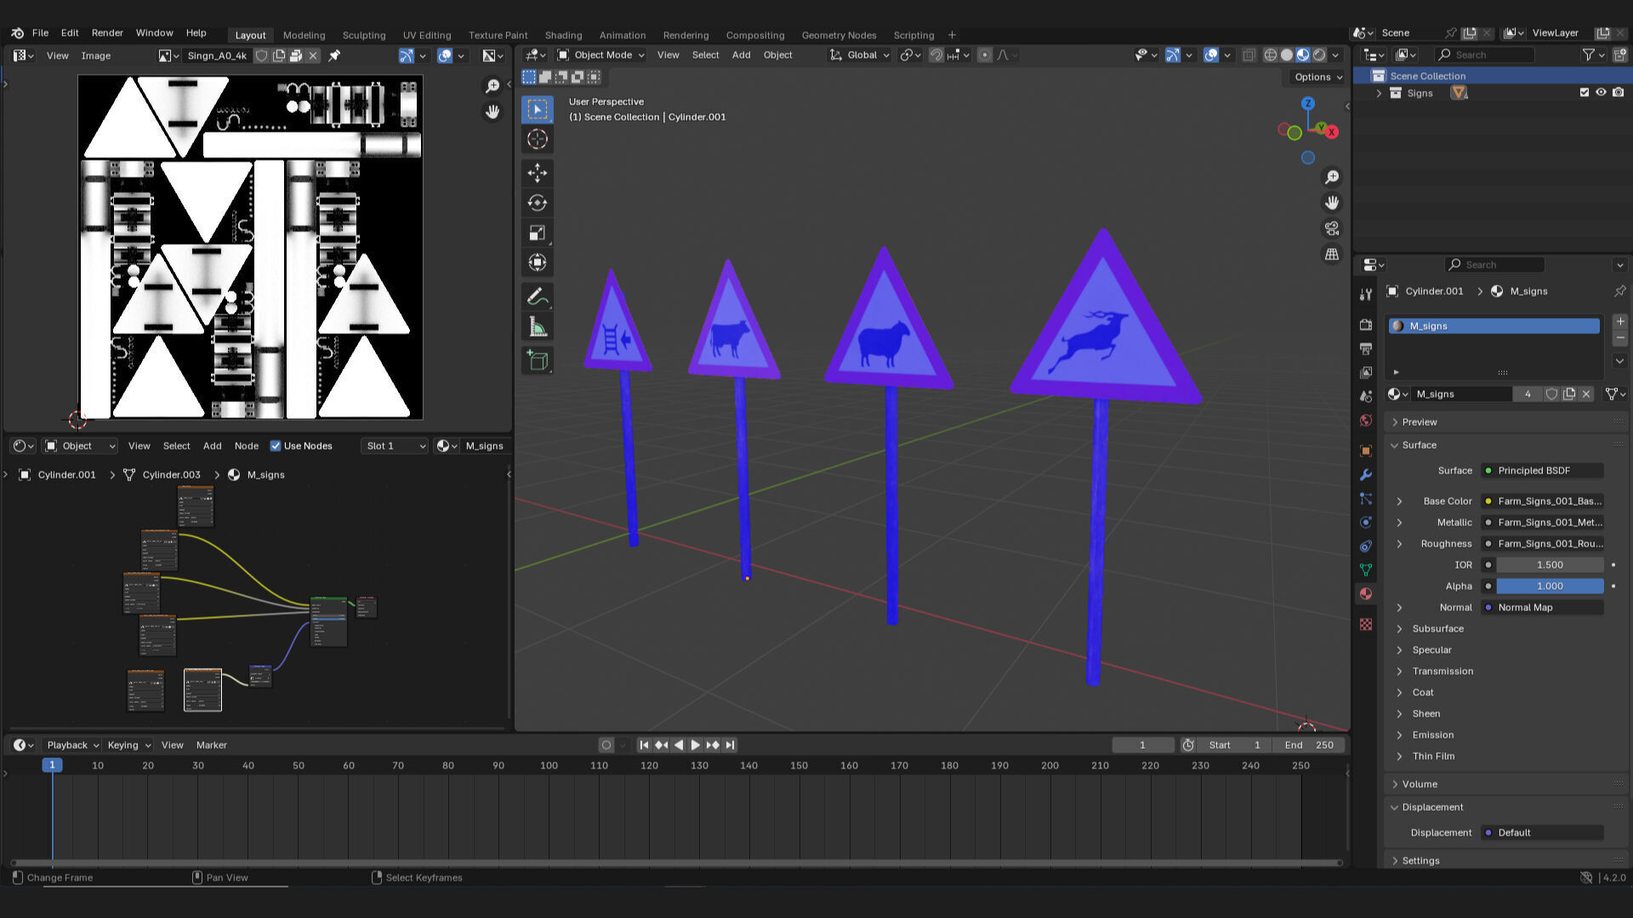Toggle Signs collection exclude checkbox
The image size is (1633, 918).
click(1584, 93)
